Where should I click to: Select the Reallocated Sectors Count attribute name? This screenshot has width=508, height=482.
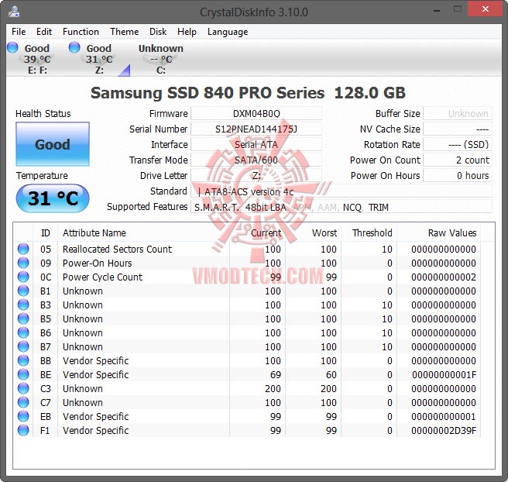point(117,249)
